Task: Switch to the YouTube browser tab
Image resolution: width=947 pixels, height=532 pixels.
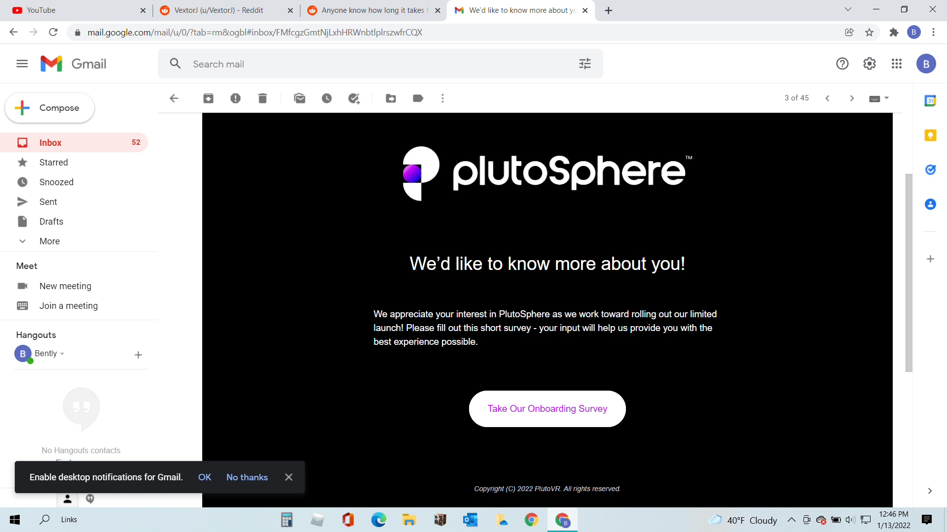Action: 41,10
